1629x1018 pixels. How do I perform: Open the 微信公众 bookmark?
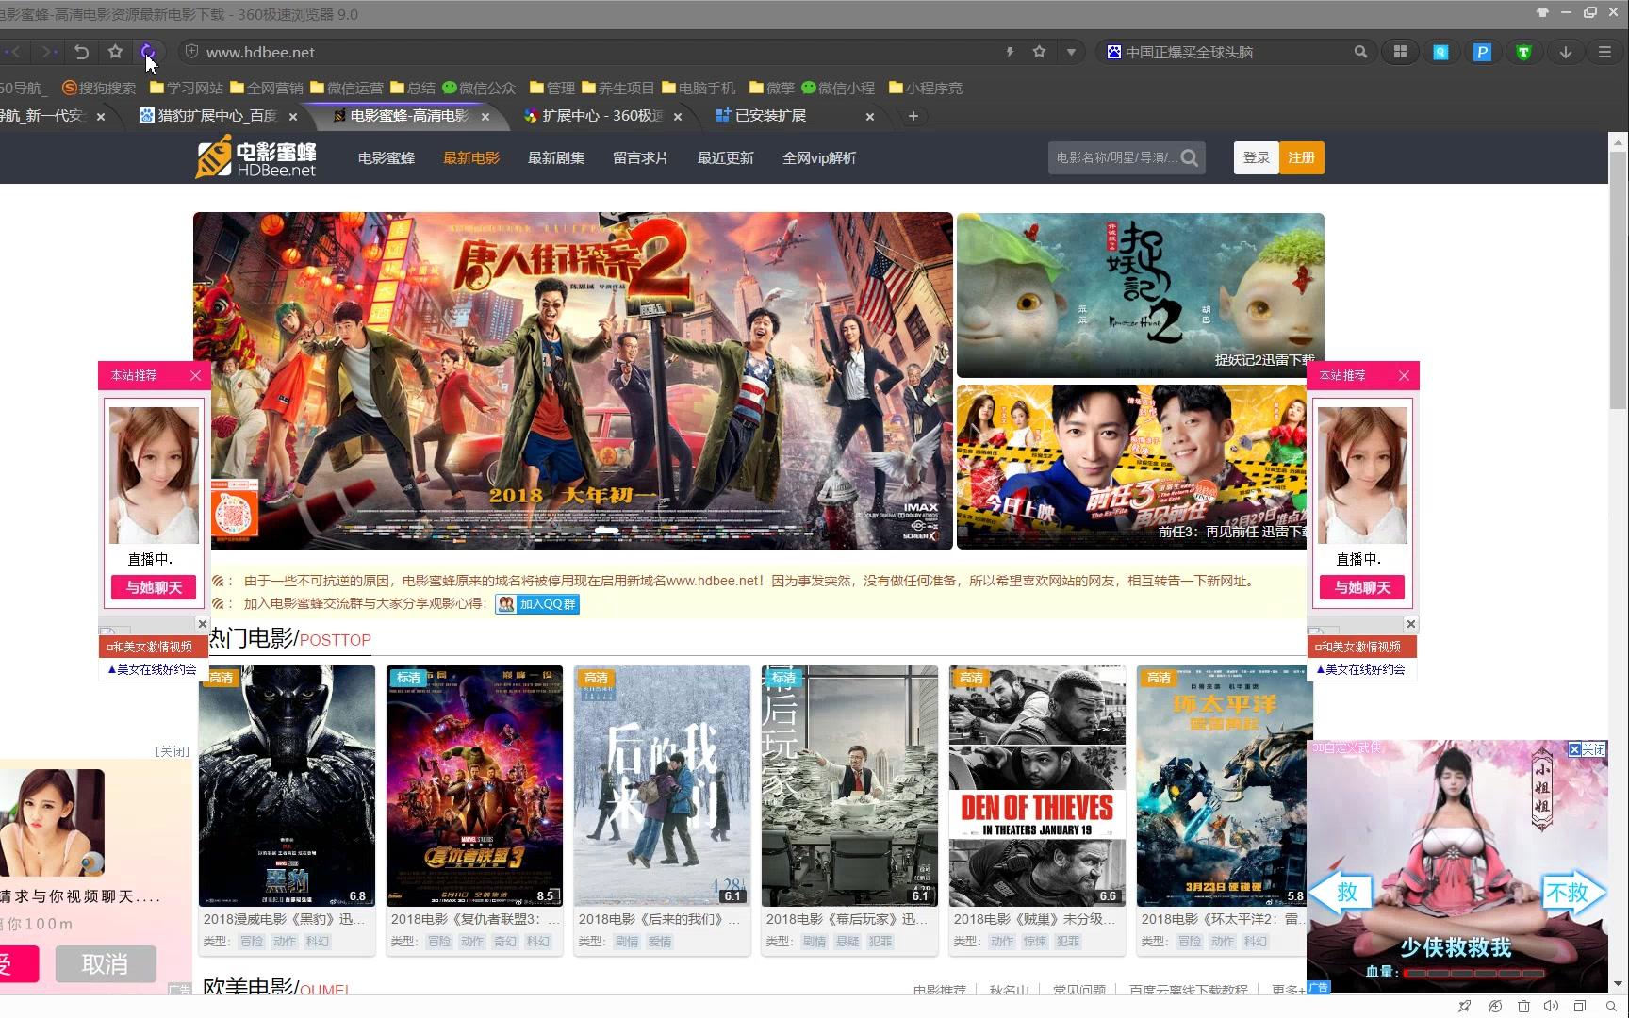point(479,88)
